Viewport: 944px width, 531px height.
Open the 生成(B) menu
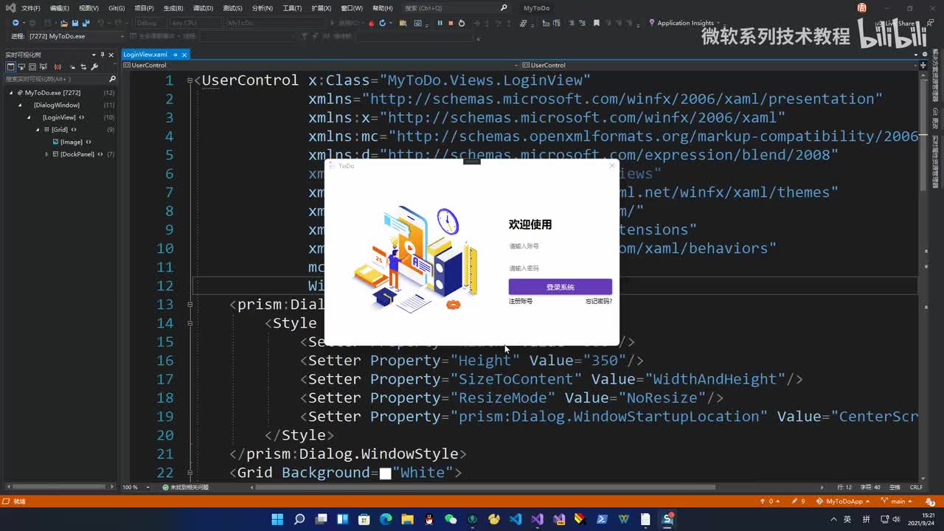tap(173, 8)
